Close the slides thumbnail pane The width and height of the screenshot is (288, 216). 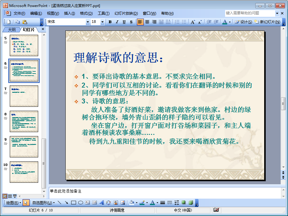[43, 29]
